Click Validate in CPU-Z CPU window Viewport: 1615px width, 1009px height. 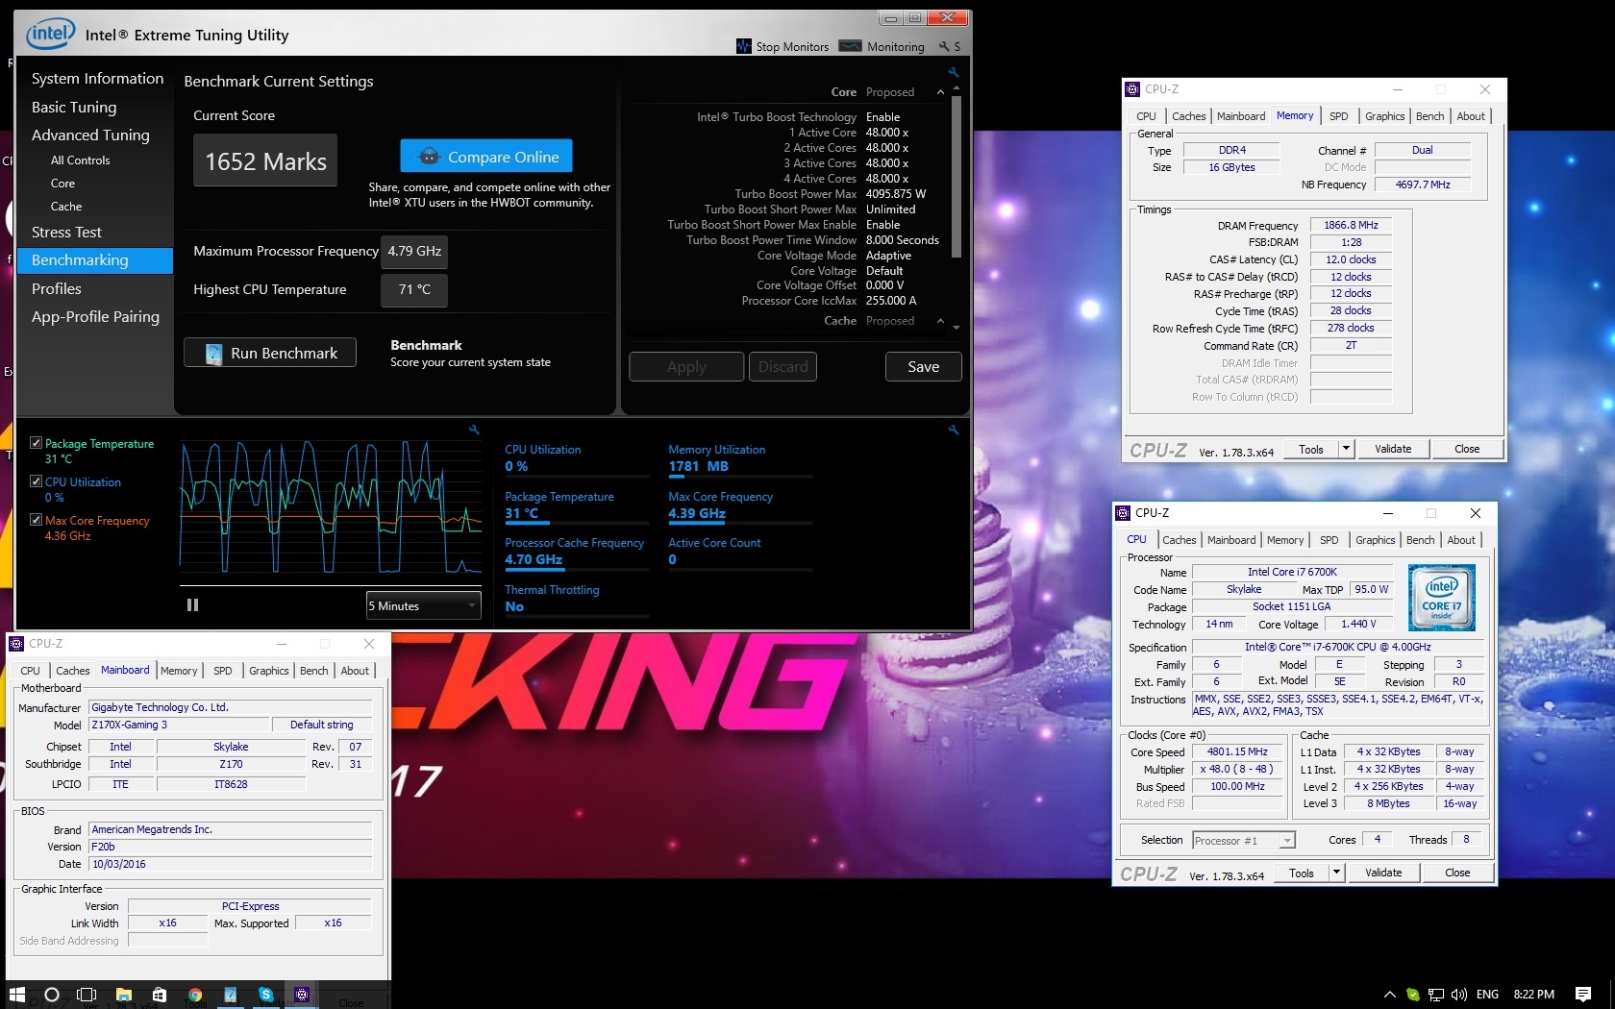click(x=1383, y=873)
